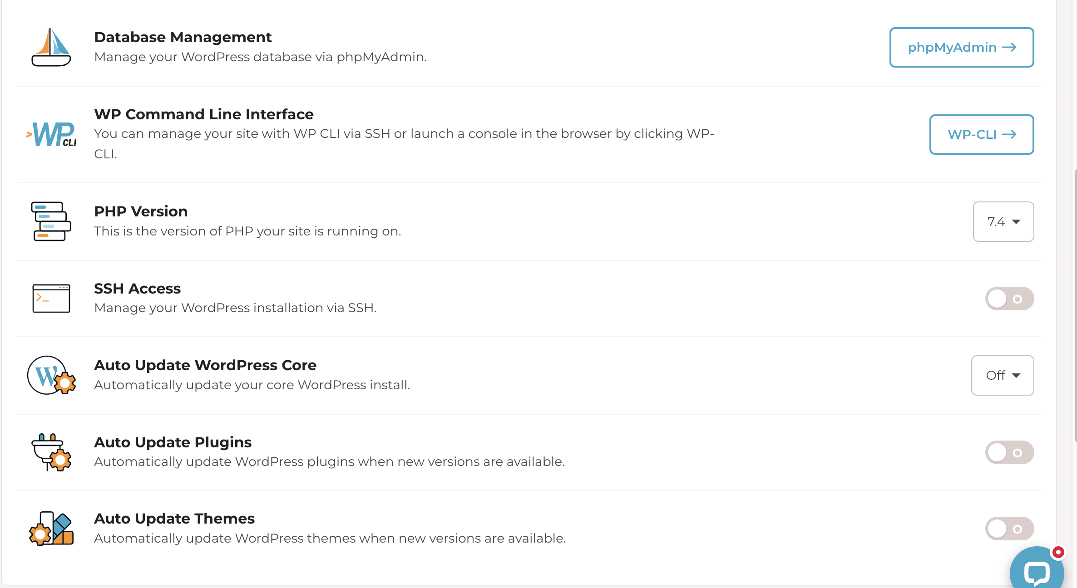This screenshot has height=588, width=1077.
Task: Click the PHP Version stacked servers icon
Action: tap(51, 221)
